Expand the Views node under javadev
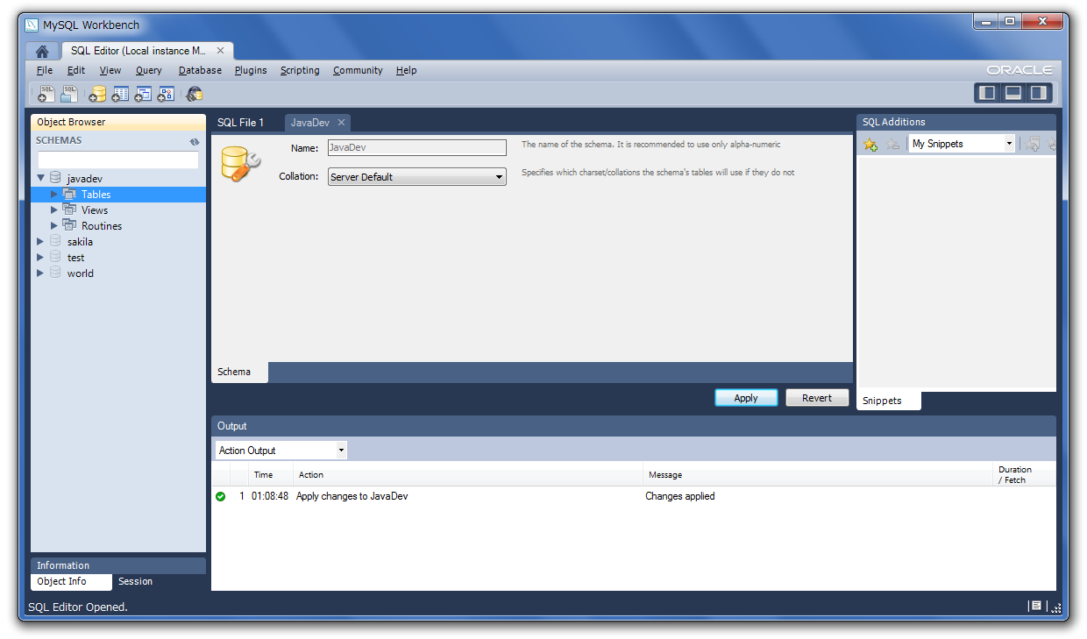 coord(54,209)
